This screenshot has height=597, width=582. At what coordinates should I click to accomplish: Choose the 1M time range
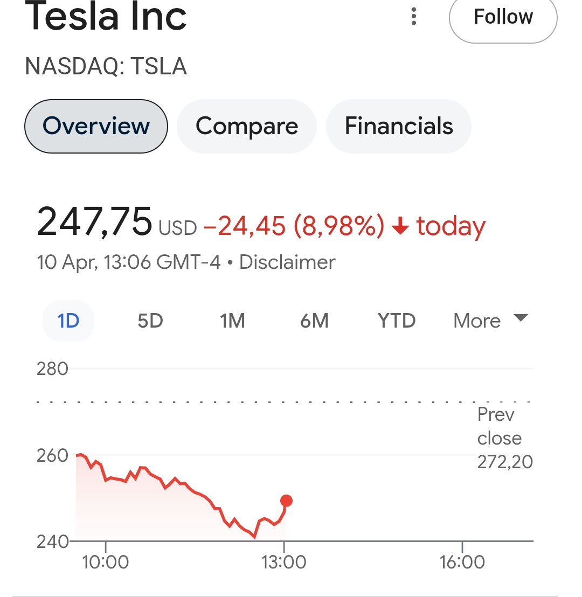point(232,321)
